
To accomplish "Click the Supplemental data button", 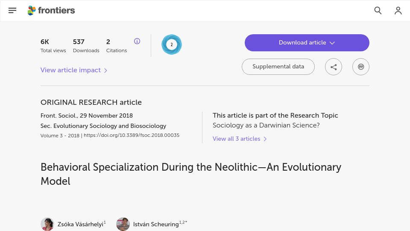I will [x=278, y=67].
